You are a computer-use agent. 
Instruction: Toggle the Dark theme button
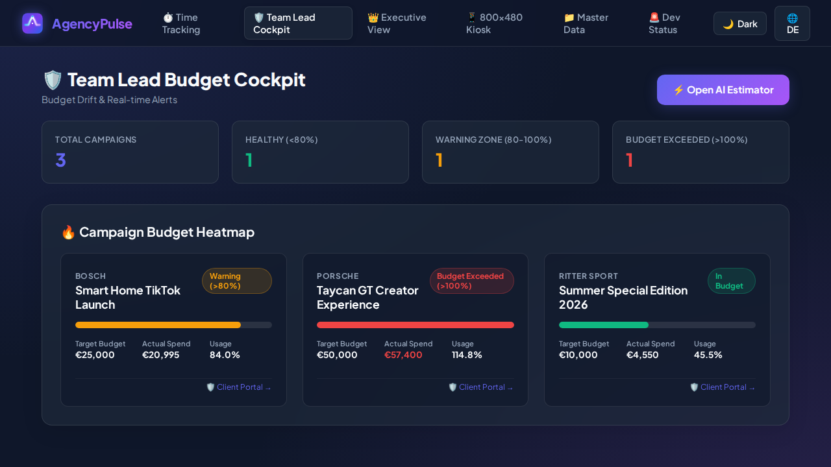(740, 23)
